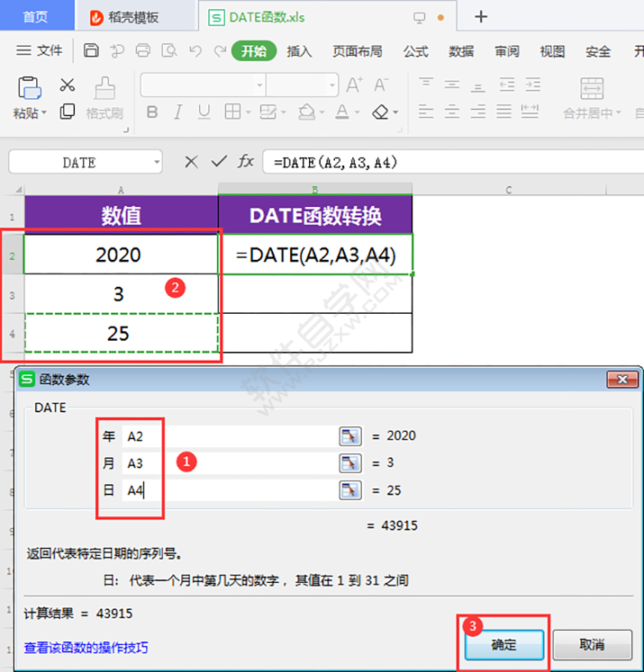644x672 pixels.
Task: Add a new document tab
Action: tap(481, 17)
